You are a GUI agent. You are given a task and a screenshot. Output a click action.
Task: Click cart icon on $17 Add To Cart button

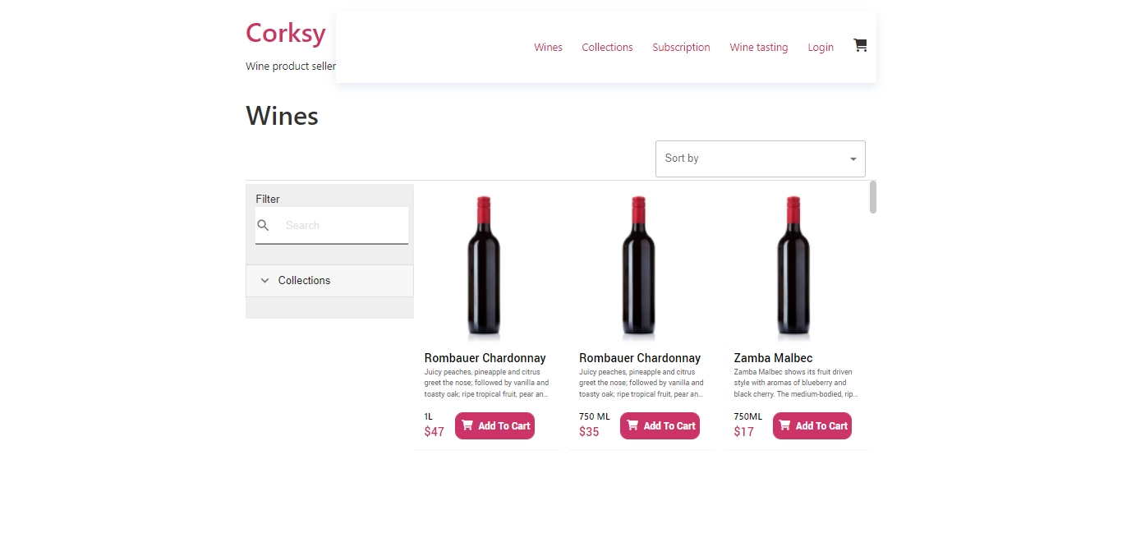784,425
